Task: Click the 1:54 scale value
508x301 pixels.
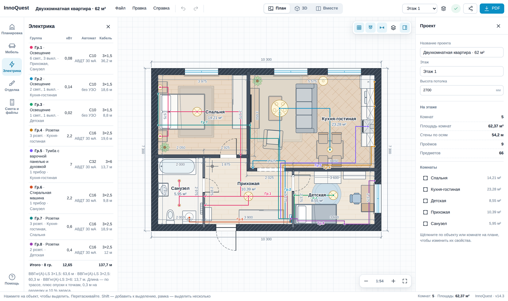Action: coord(380,281)
